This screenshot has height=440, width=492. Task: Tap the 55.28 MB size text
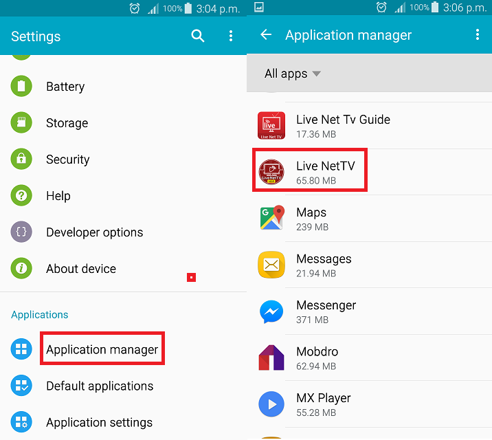click(x=316, y=412)
